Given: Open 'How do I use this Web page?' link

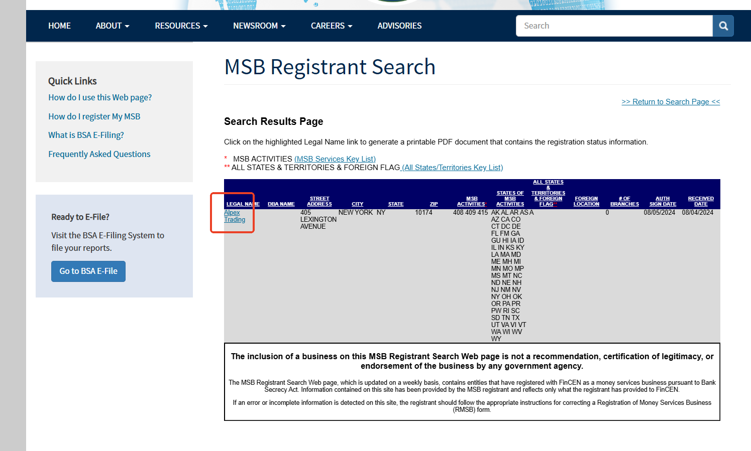Looking at the screenshot, I should 100,97.
